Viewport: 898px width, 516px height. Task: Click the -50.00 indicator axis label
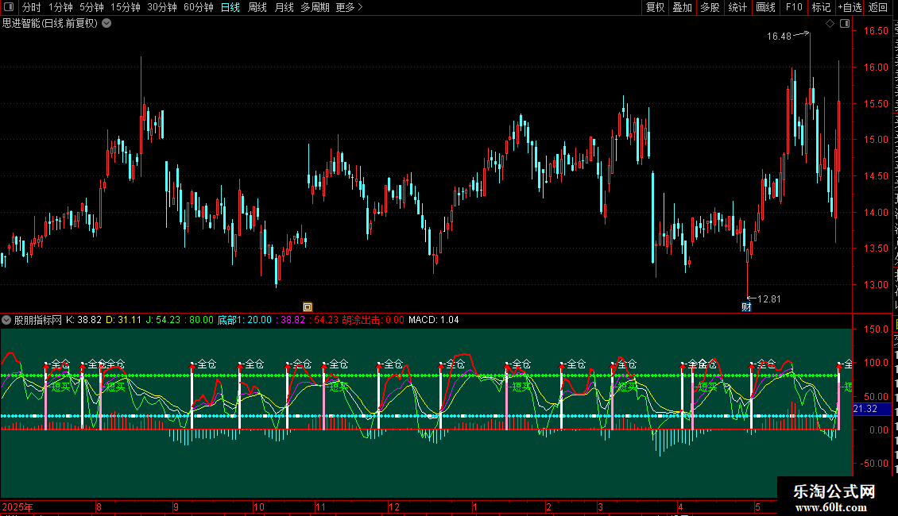tap(874, 464)
